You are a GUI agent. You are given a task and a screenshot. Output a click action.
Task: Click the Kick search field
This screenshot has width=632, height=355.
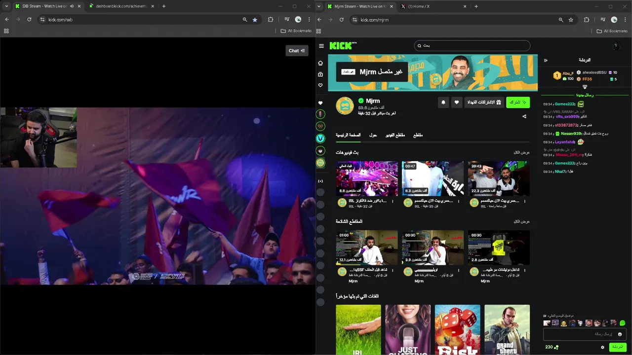(x=472, y=46)
